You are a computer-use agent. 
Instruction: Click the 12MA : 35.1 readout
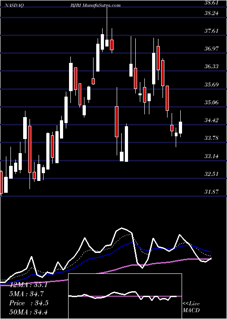(29, 285)
